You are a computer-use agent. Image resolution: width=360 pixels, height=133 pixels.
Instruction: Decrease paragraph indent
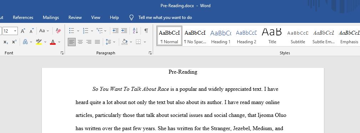116,31
